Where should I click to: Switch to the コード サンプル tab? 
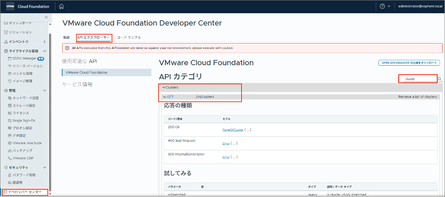point(129,37)
